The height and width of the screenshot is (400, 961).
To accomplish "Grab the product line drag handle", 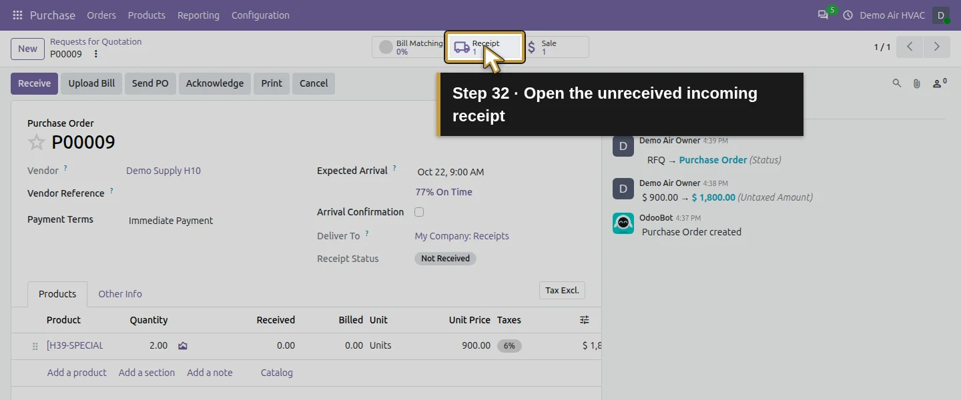I will pyautogui.click(x=35, y=346).
